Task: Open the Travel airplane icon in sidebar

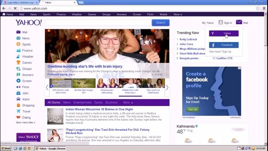Action: point(18,111)
